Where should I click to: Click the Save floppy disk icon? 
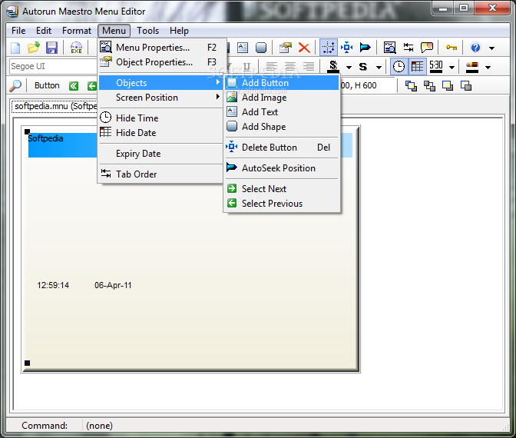pos(51,48)
